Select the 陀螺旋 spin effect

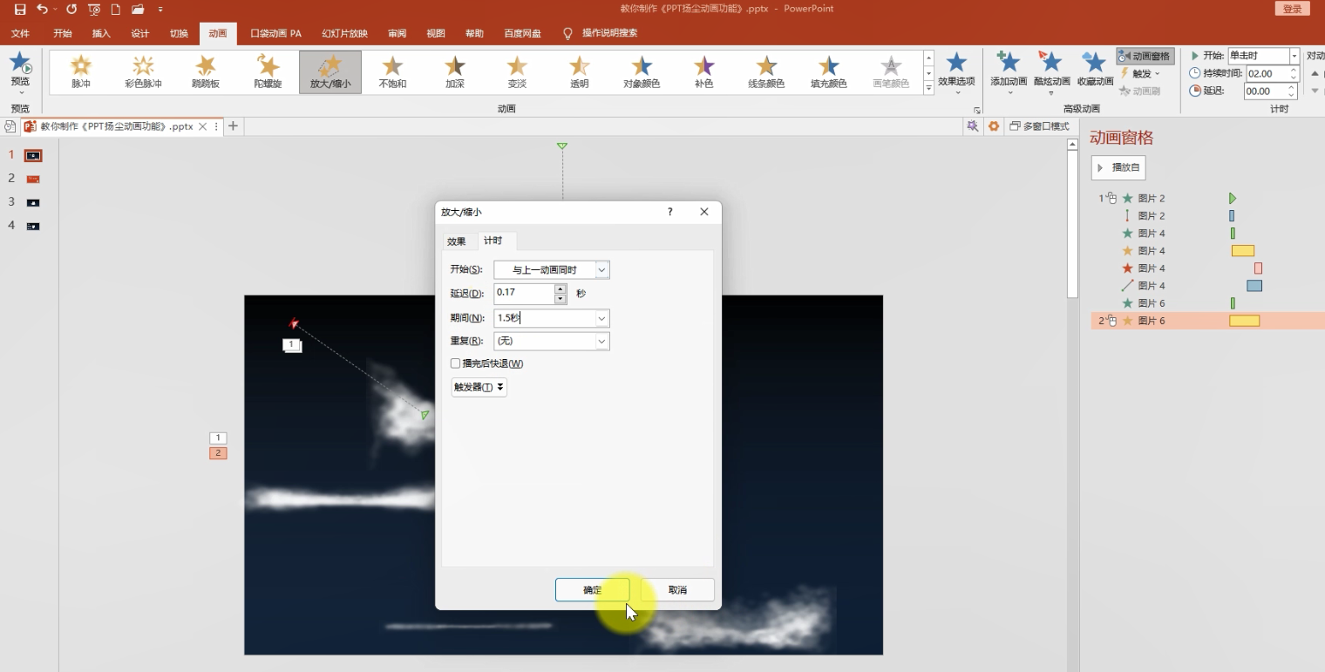(268, 71)
